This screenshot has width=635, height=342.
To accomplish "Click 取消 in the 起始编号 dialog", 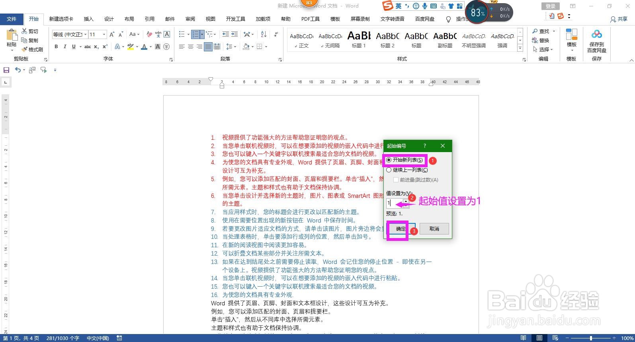I will (434, 229).
